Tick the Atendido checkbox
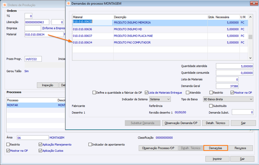Viewport: 259px width, 165px height. pos(187,93)
